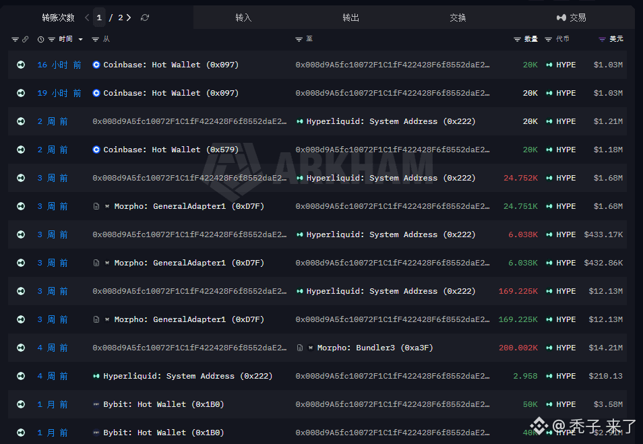
Task: Click the $1.18M USD value
Action: pyautogui.click(x=608, y=150)
